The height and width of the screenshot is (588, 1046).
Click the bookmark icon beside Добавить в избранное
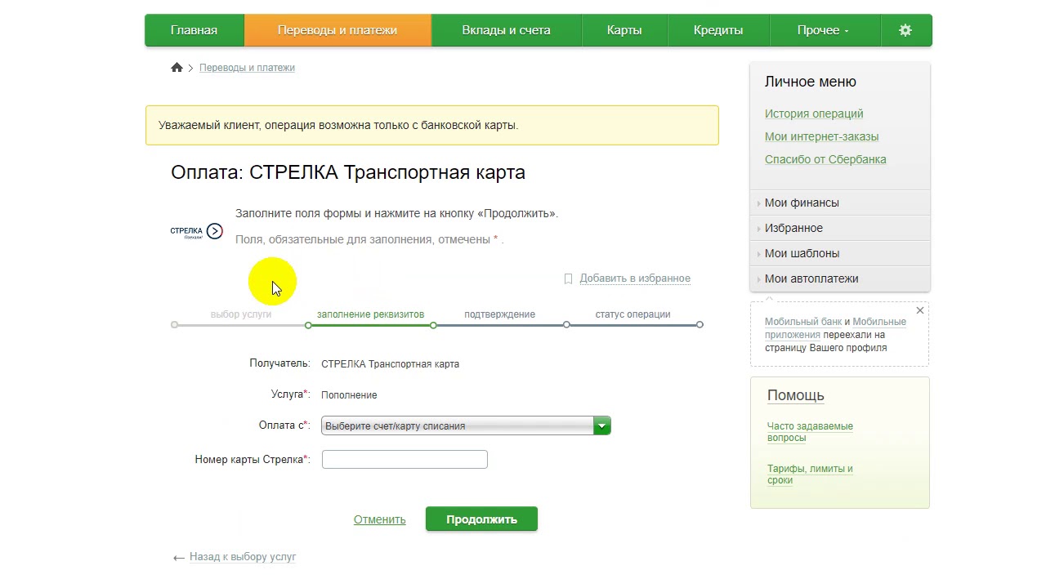tap(569, 278)
